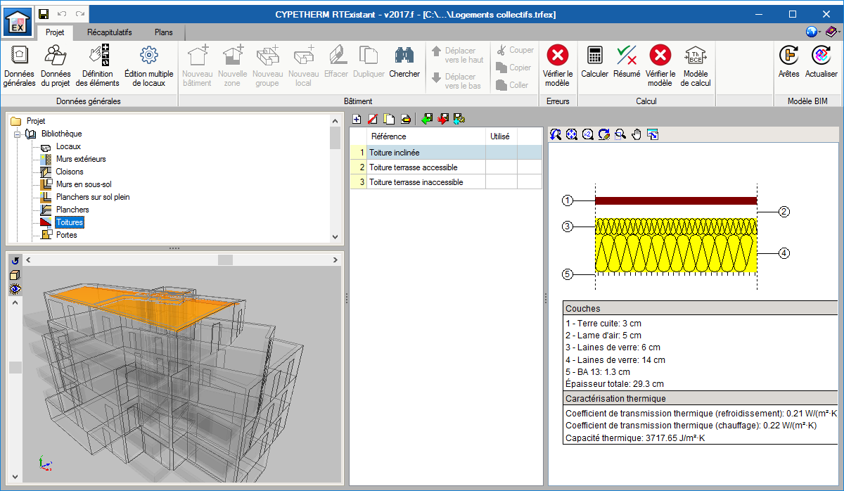This screenshot has width=844, height=491.
Task: Select Planchers sur sol plein item
Action: click(x=93, y=197)
